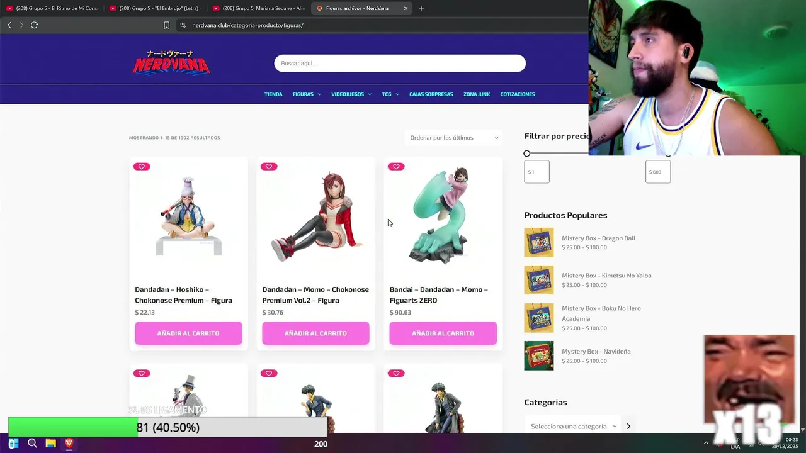Click the 'Buscar aquí...' search field
The image size is (806, 453).
click(400, 63)
